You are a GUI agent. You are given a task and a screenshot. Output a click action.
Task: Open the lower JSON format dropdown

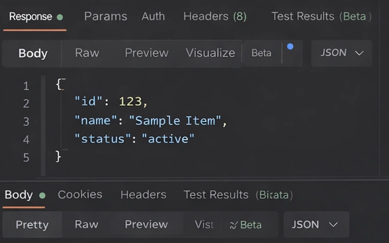click(316, 224)
